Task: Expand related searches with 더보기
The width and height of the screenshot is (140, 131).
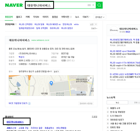Action: 94,28
